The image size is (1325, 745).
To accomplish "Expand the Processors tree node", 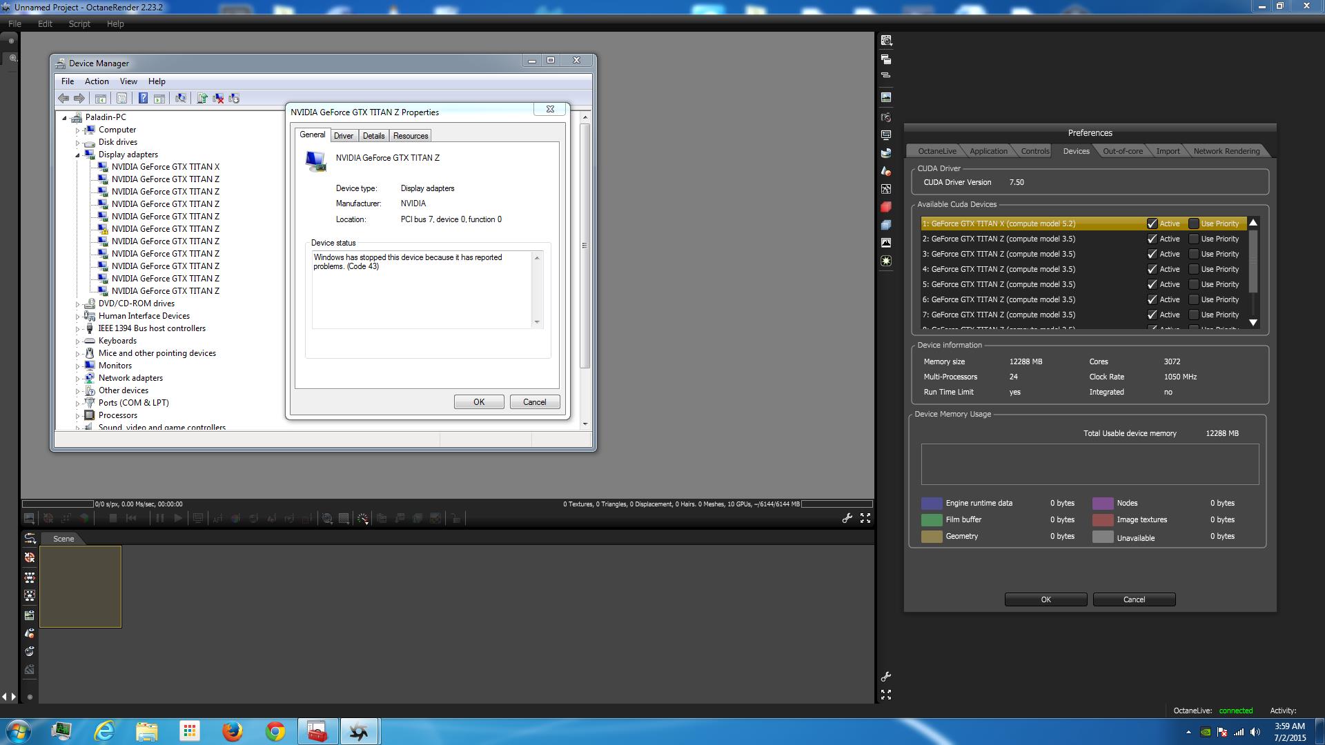I will pos(77,415).
